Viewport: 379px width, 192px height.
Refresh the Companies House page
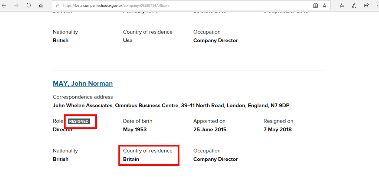coord(29,6)
